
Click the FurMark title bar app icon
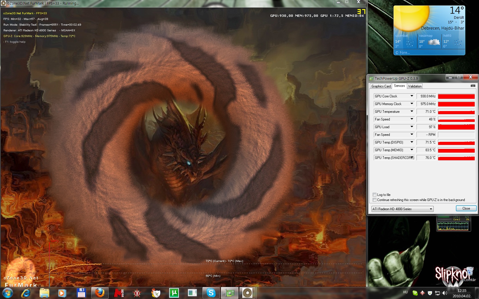tap(4, 3)
